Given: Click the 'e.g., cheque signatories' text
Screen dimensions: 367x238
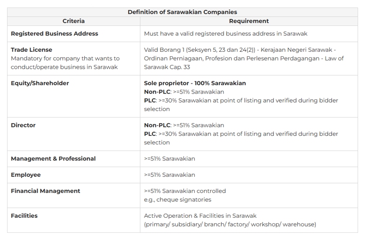Looking at the screenshot, I should pyautogui.click(x=177, y=199).
